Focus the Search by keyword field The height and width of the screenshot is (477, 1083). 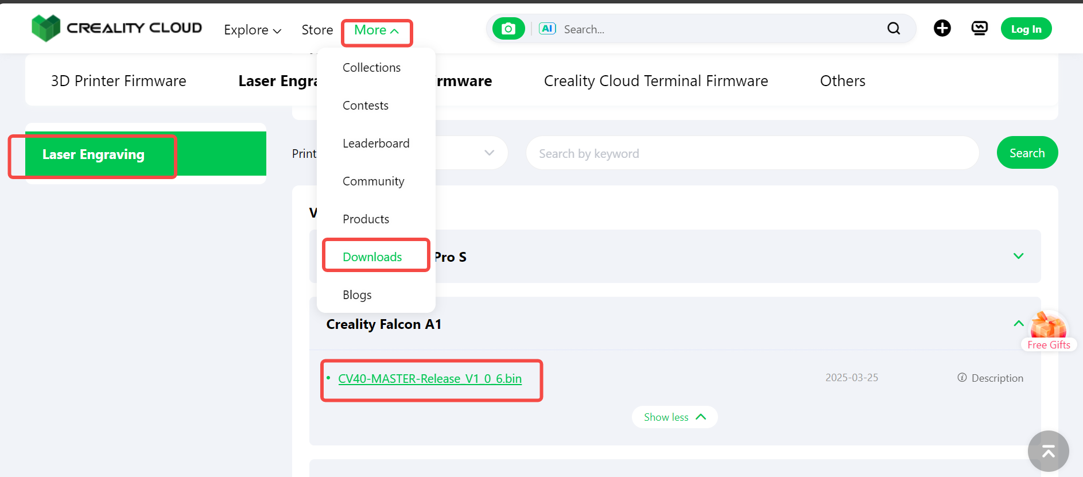(752, 153)
